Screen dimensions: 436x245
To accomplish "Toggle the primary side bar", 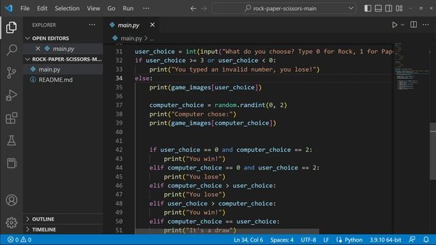I will click(x=368, y=8).
